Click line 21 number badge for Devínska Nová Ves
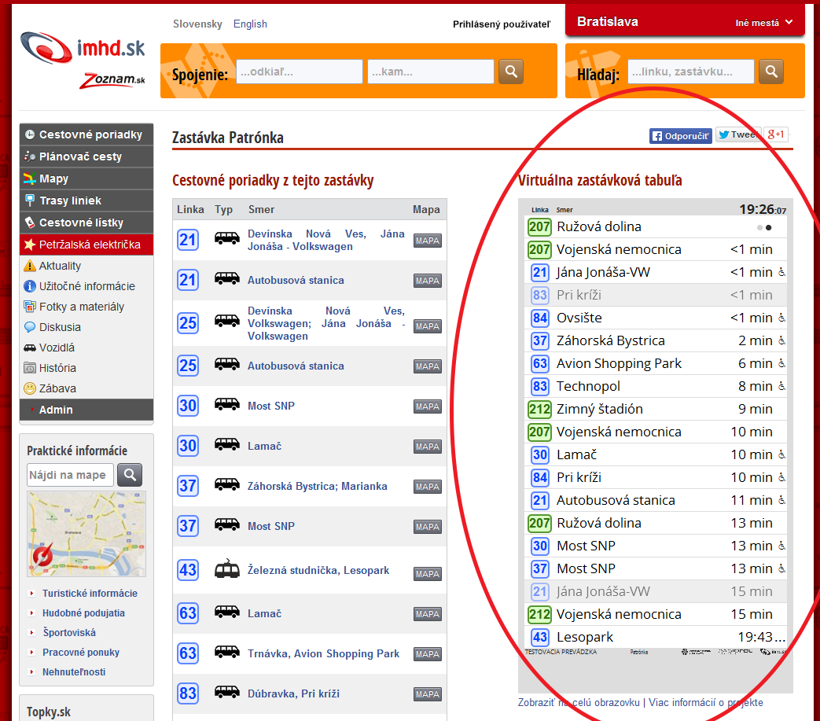This screenshot has height=721, width=820. point(188,240)
